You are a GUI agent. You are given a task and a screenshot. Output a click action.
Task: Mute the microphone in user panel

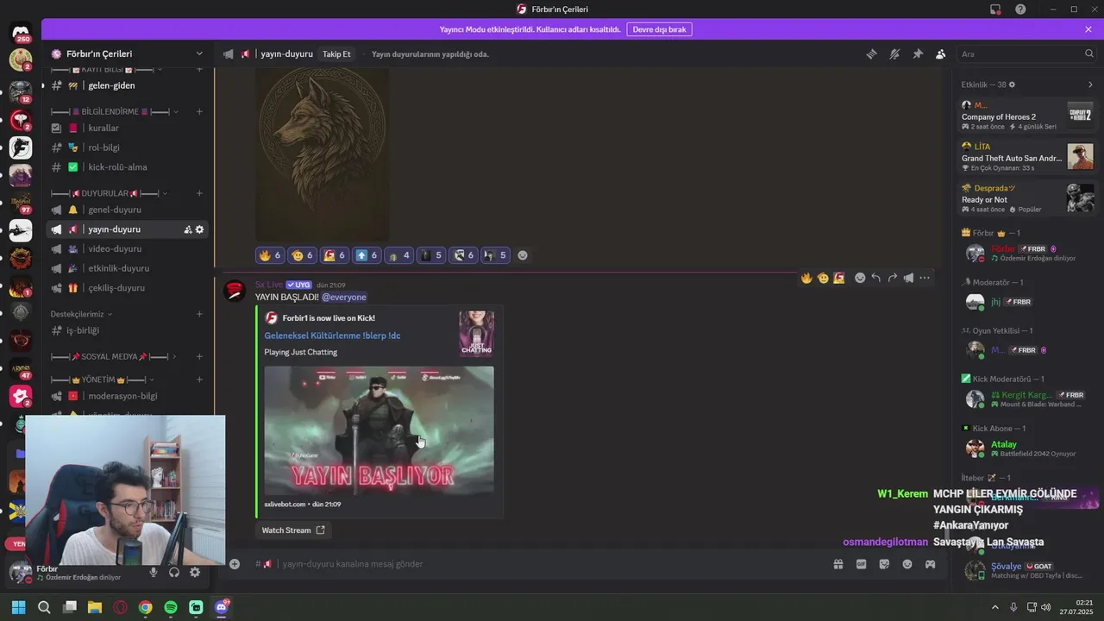click(154, 572)
